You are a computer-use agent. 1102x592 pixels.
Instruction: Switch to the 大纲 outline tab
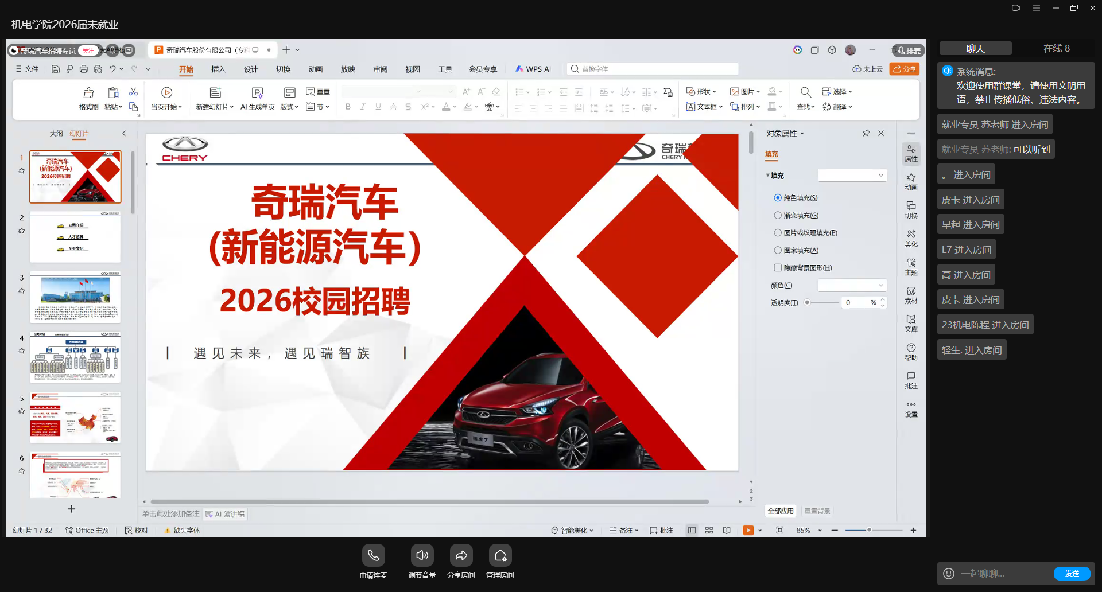(56, 134)
